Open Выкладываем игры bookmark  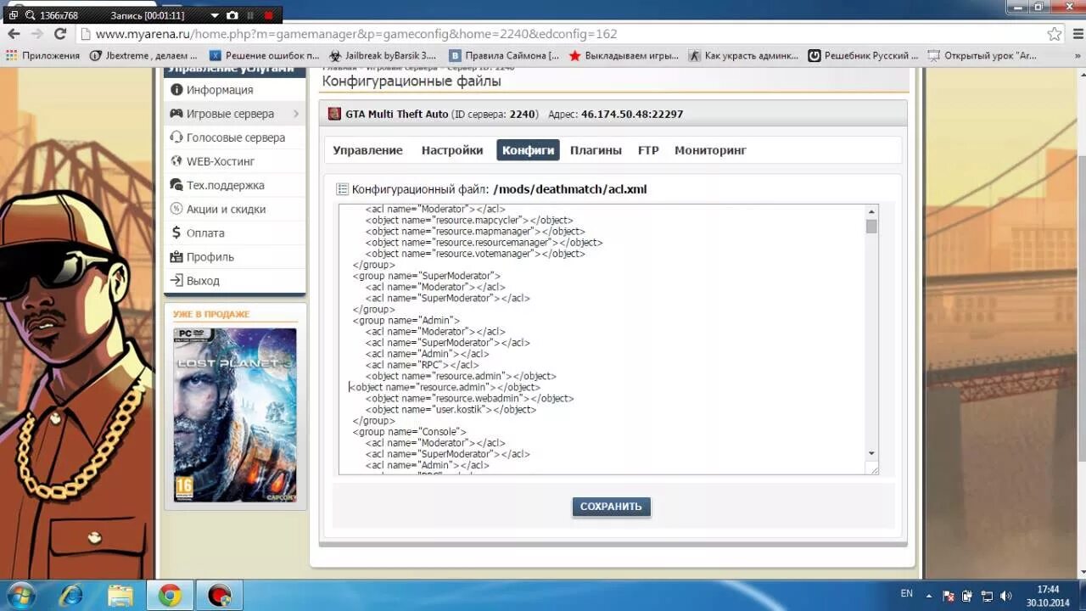(624, 55)
